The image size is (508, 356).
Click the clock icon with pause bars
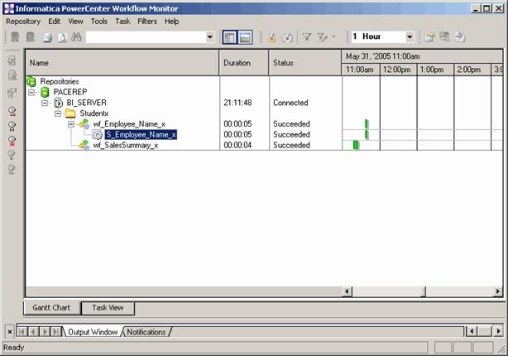12,126
